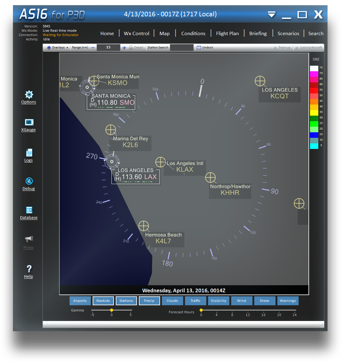Viewport: 342px width, 362px height.
Task: Toggle the Precip overlay
Action: (149, 301)
